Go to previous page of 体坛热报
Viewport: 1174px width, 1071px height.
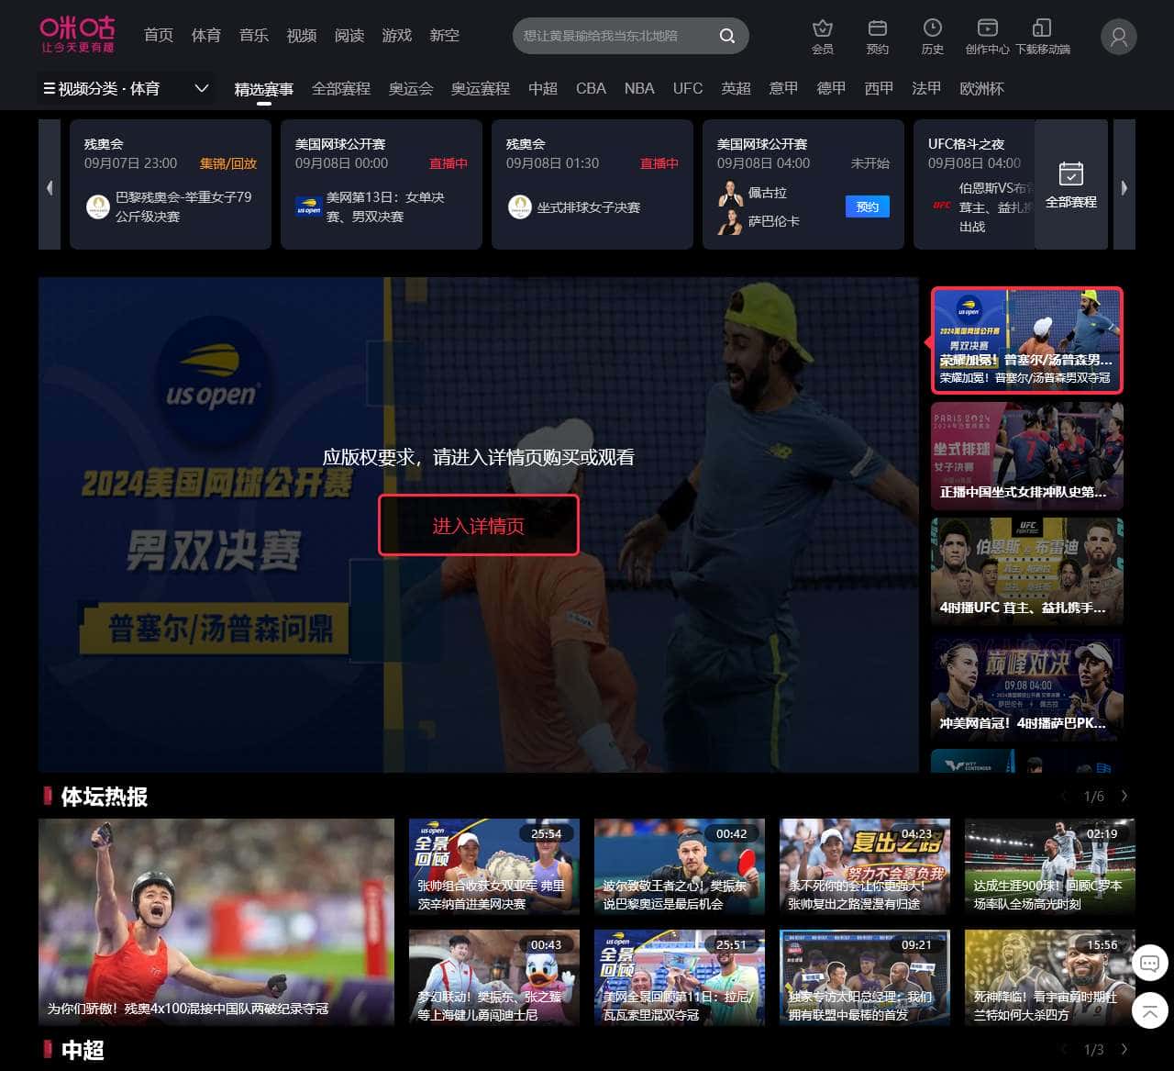[1064, 797]
